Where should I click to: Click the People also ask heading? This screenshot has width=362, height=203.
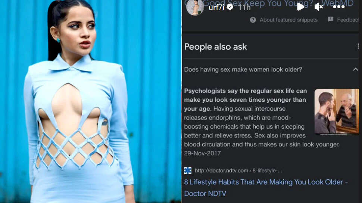pos(215,47)
